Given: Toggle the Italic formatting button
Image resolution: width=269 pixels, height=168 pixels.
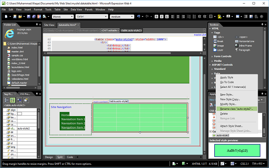Looking at the screenshot, I should pyautogui.click(x=161, y=17).
